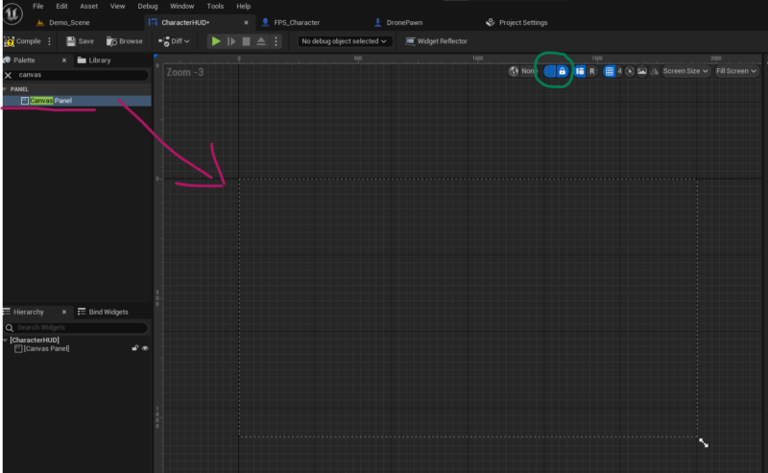Click the R render transform button

(592, 72)
